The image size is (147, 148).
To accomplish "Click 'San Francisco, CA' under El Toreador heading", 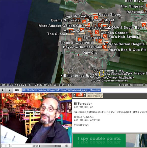I will 83,107.
